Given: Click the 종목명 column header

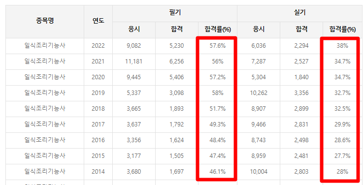Looking at the screenshot, I should click(45, 21).
